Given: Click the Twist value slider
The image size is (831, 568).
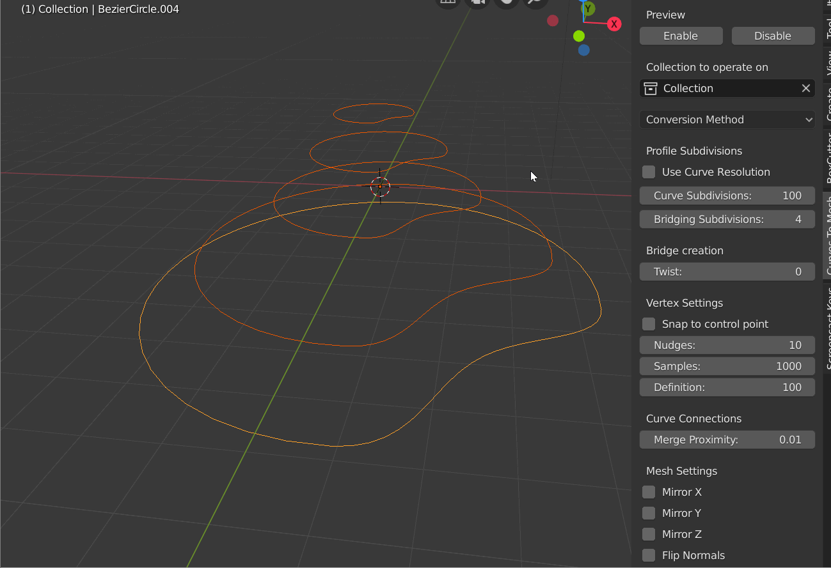Looking at the screenshot, I should [727, 272].
